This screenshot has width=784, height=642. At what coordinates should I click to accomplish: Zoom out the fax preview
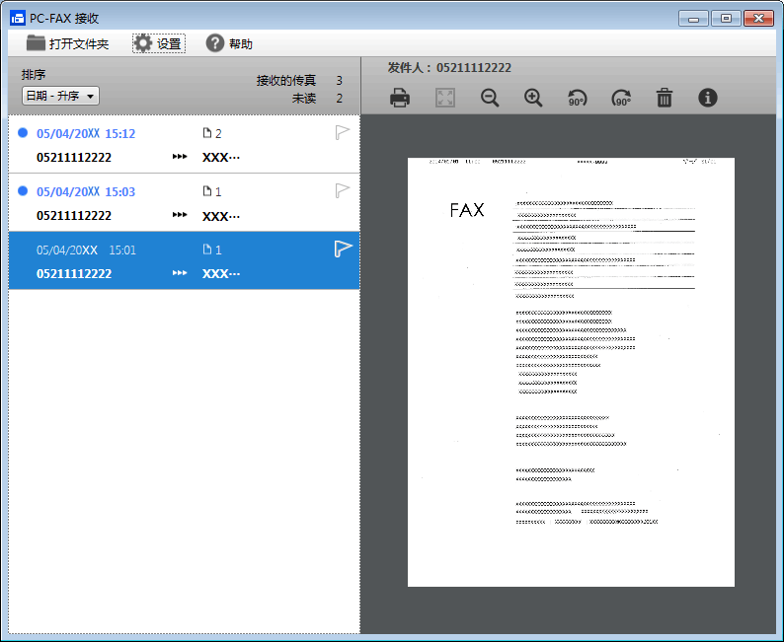[x=490, y=98]
